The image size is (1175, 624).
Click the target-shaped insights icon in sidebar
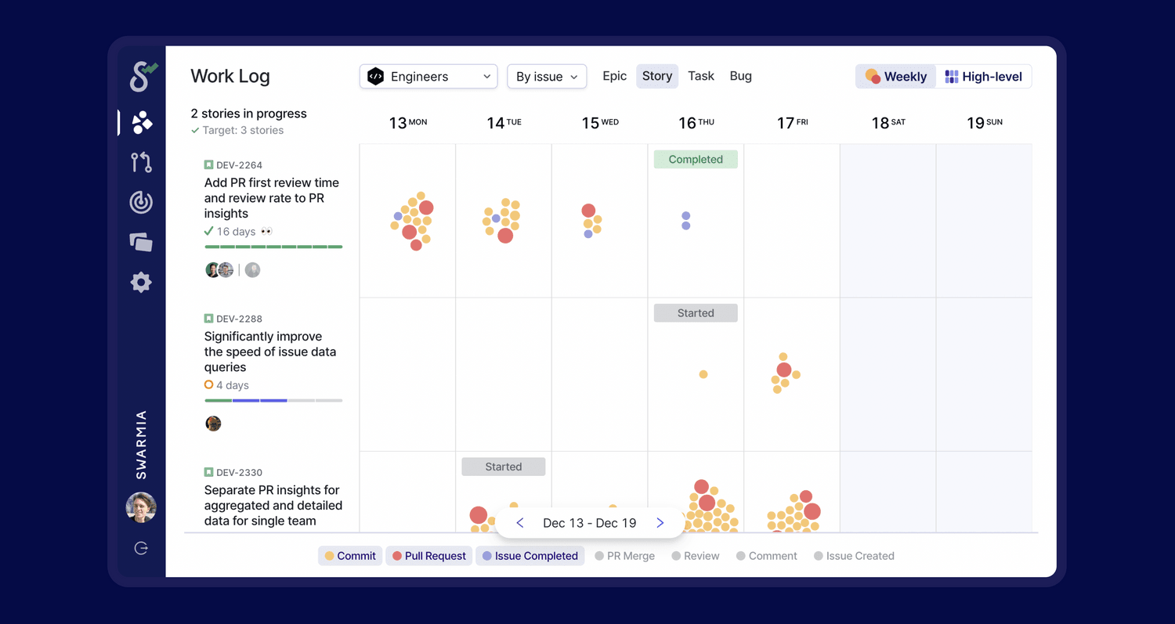141,202
